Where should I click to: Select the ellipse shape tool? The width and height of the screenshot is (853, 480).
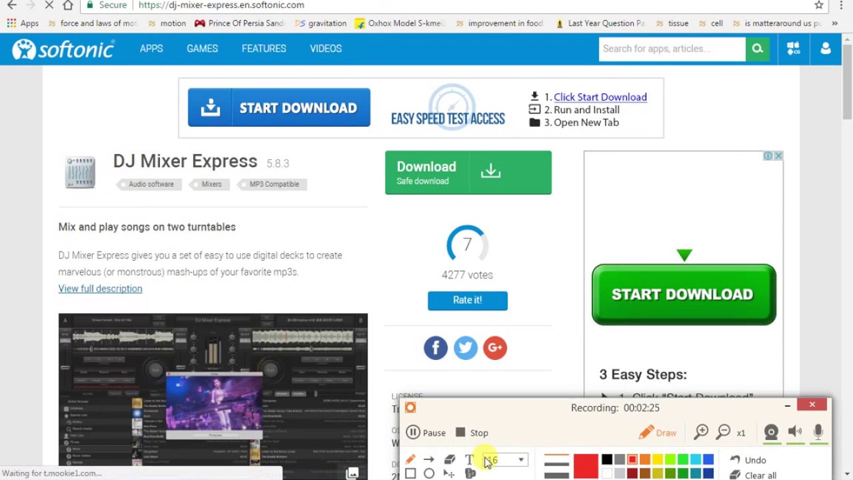[x=429, y=473]
